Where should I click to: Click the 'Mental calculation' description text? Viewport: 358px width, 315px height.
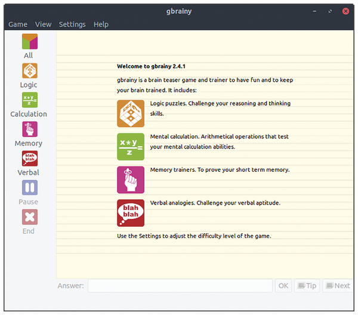tap(219, 141)
